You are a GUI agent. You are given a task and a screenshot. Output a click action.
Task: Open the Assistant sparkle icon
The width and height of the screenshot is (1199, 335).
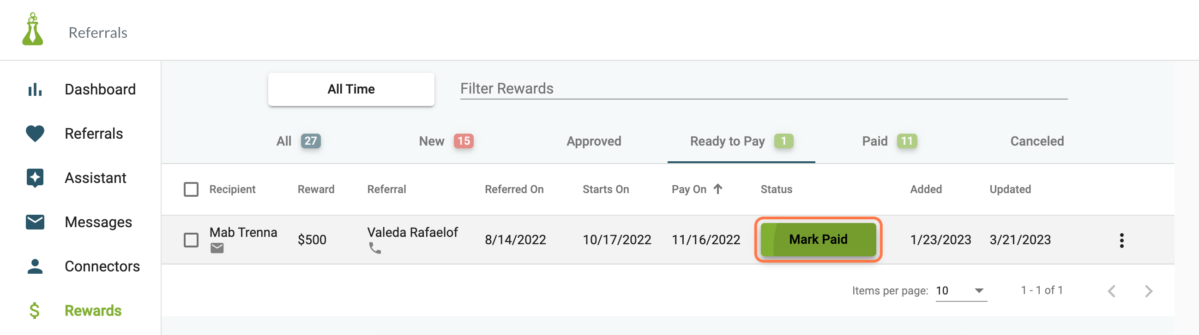[35, 178]
